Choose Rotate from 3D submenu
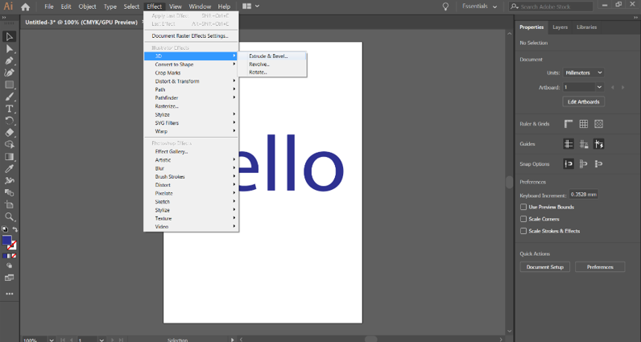 [272, 72]
